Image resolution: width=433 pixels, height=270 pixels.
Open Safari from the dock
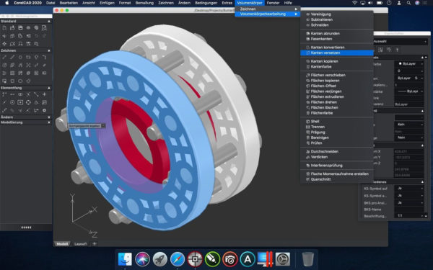click(178, 259)
